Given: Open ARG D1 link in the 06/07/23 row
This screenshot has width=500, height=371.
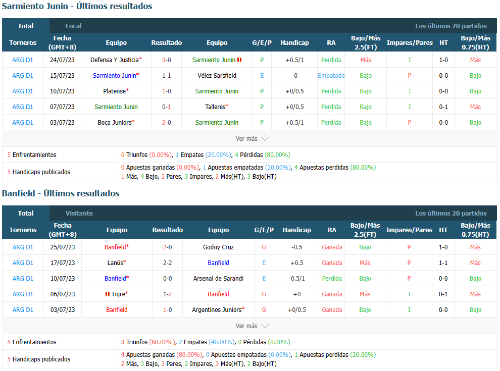Looking at the screenshot, I should pyautogui.click(x=23, y=294).
